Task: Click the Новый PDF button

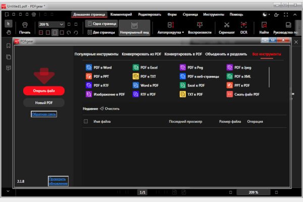Action: (x=44, y=103)
